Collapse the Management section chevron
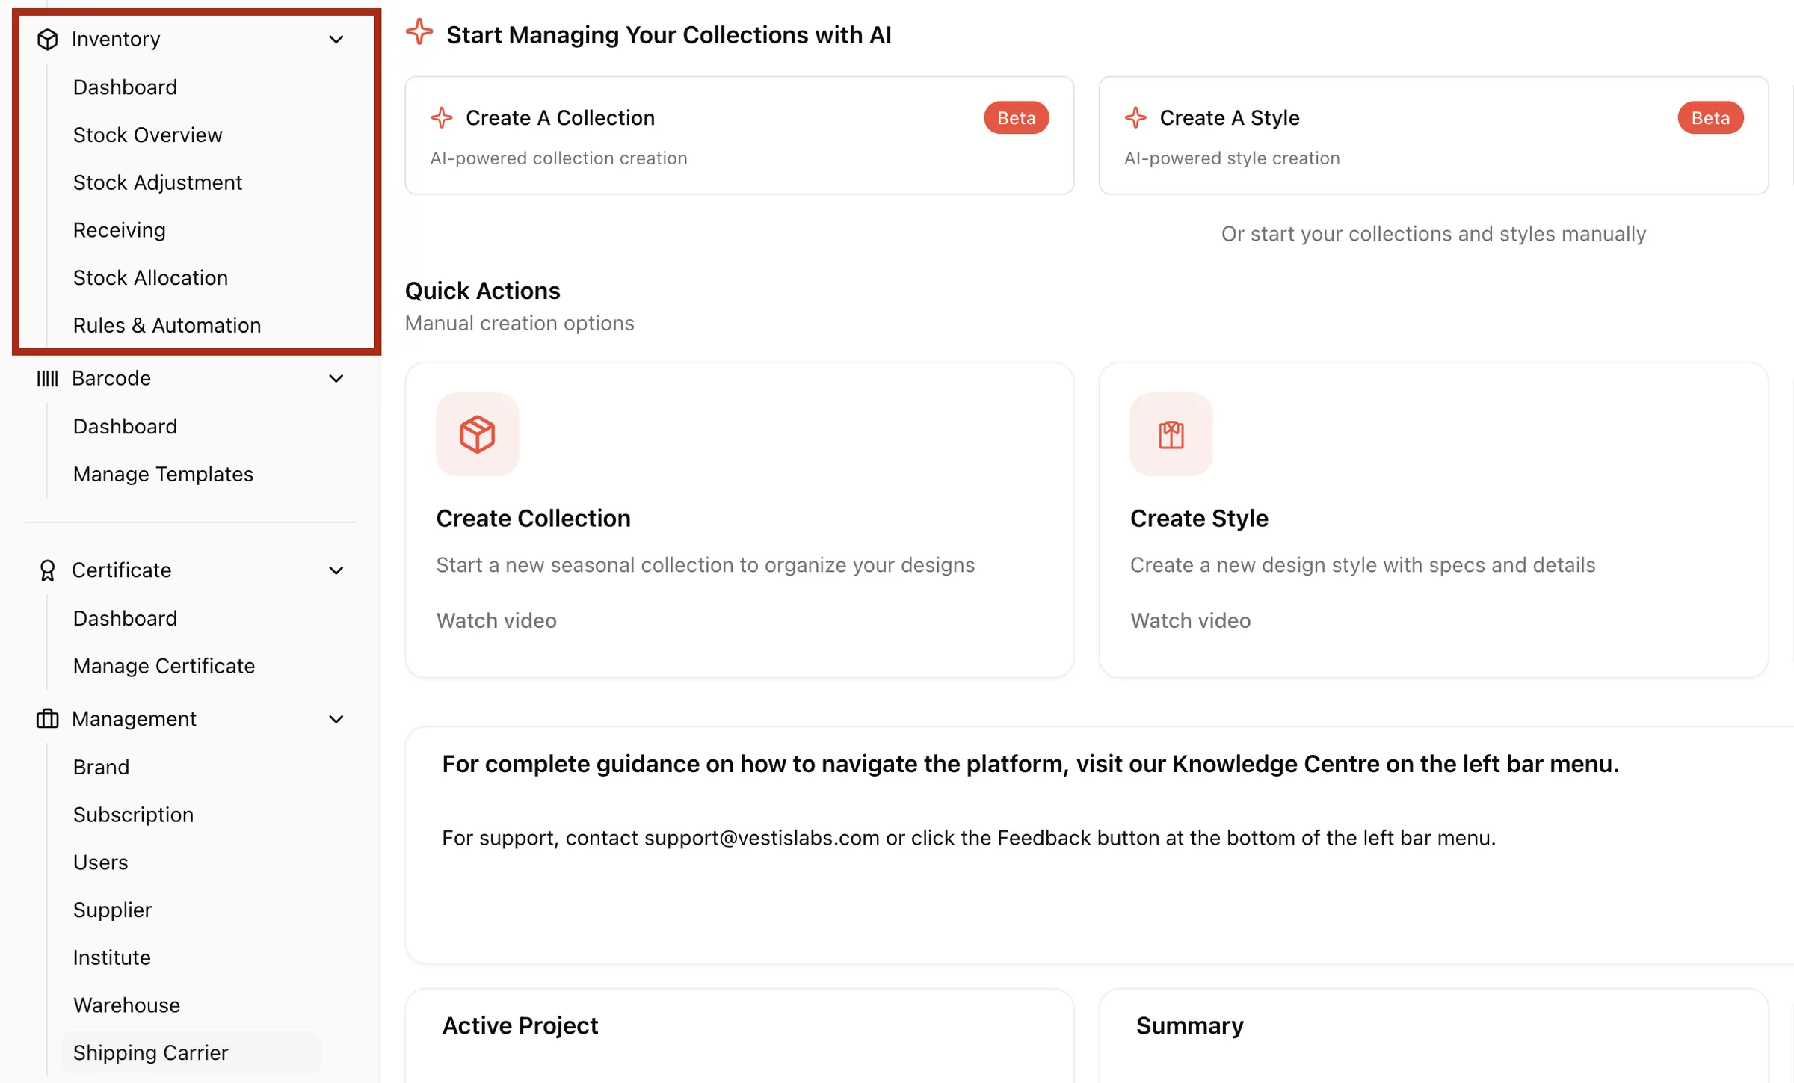 pos(336,719)
